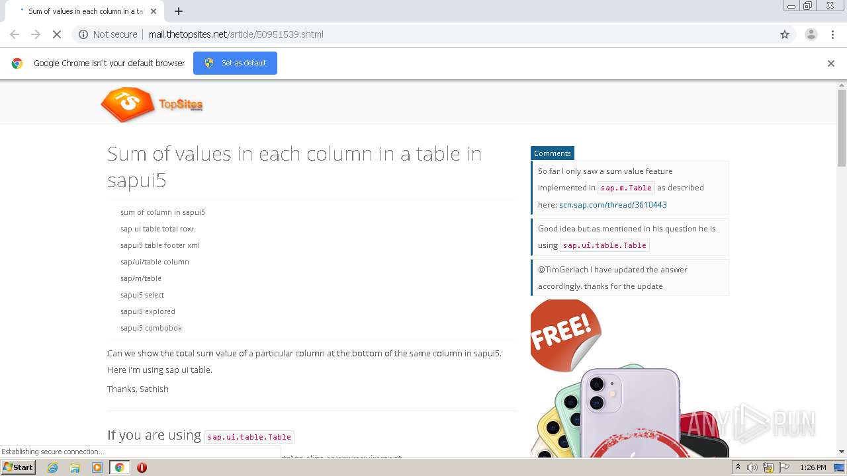The width and height of the screenshot is (847, 476).
Task: Click the FREE iPhone advertisement image
Action: coord(629,378)
